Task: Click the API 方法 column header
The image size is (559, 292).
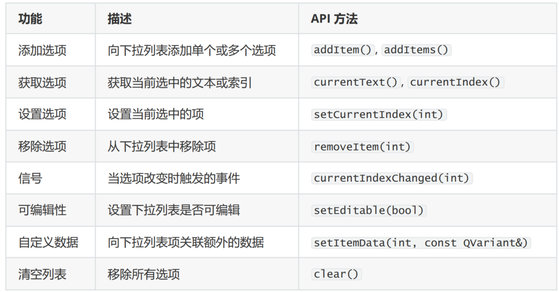Action: coord(334,19)
